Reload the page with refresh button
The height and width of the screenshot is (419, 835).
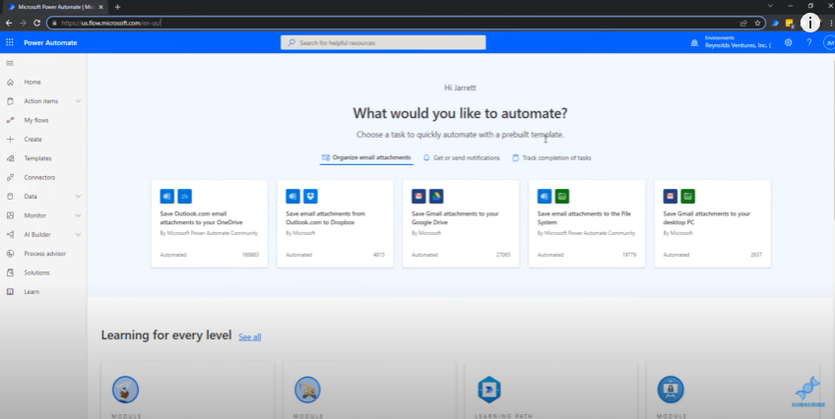[36, 23]
